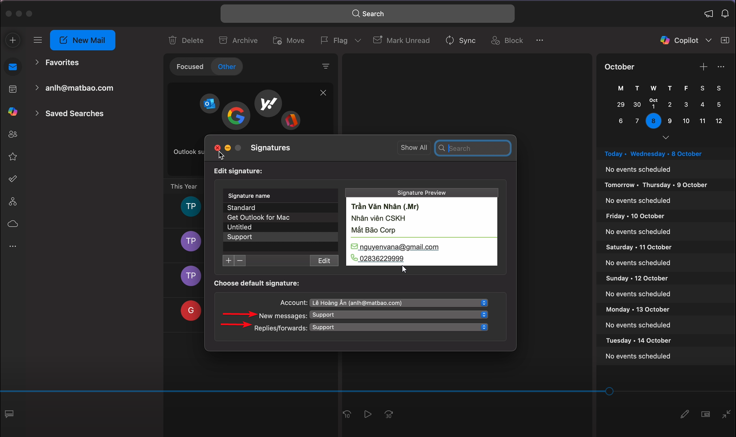Select the Untitled signature in list

(x=239, y=227)
